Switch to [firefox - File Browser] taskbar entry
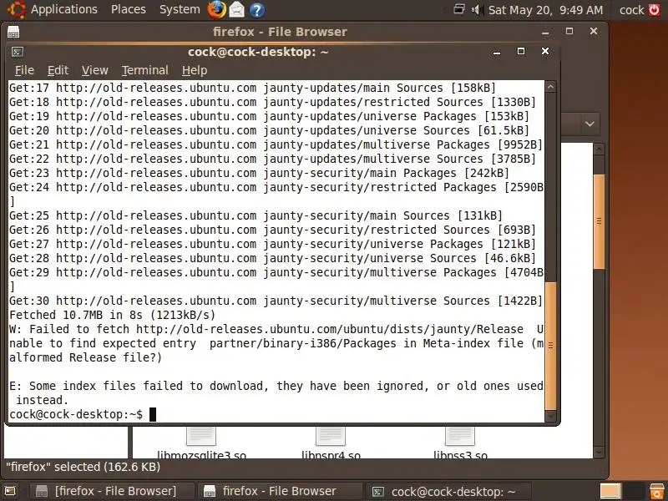The height and width of the screenshot is (501, 668). coord(112,491)
